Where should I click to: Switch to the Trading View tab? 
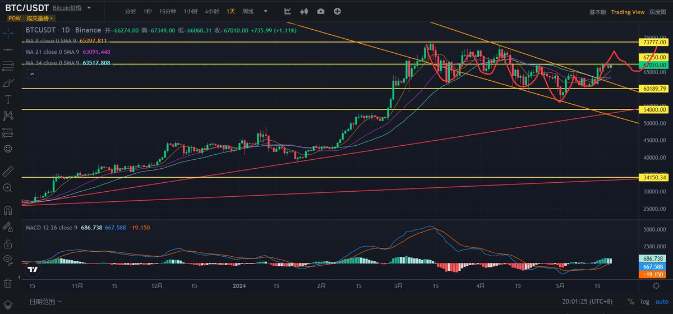(628, 12)
